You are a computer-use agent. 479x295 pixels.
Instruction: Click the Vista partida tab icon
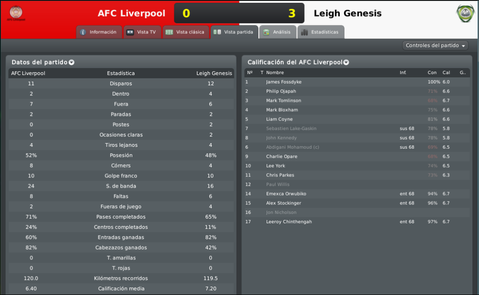[x=217, y=32]
